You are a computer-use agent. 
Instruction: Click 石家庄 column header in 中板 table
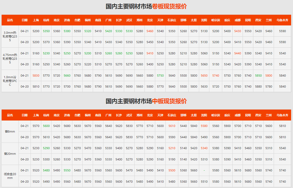pyautogui.click(x=172, y=115)
